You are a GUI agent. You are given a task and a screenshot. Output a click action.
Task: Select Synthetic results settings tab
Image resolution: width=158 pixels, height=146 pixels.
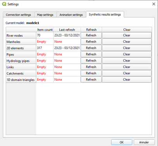pyautogui.click(x=105, y=14)
